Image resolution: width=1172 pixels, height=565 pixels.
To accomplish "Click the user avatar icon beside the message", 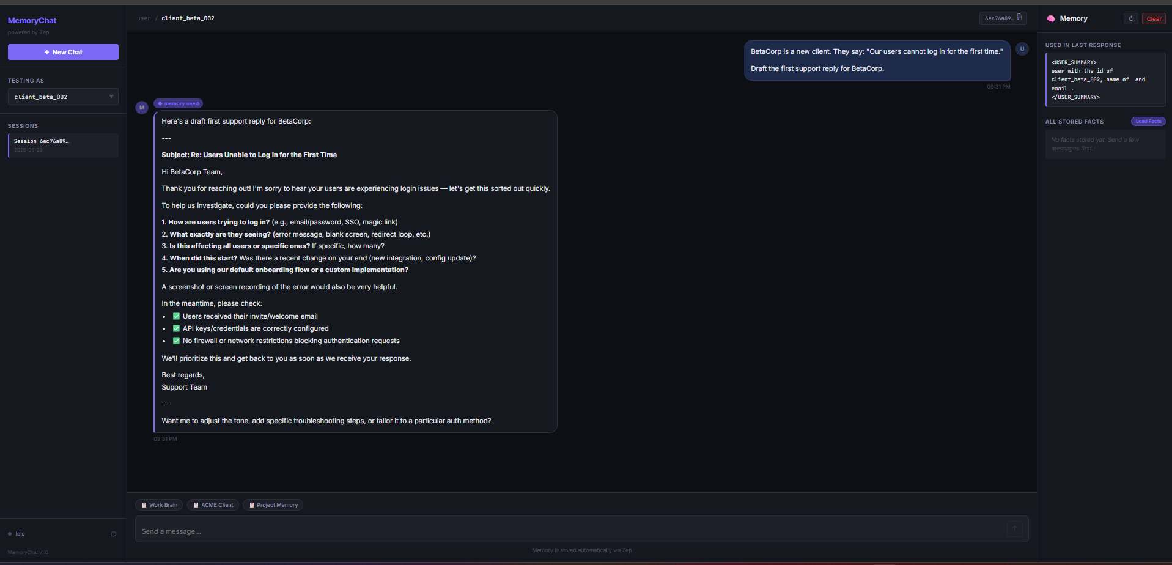I will click(x=1022, y=49).
